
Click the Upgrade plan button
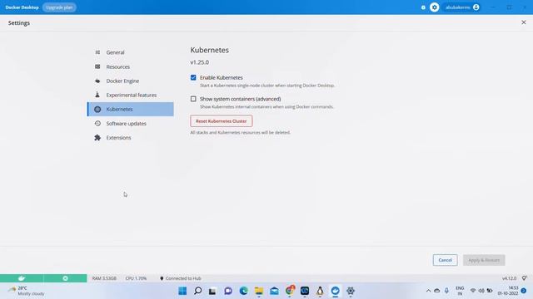59,7
